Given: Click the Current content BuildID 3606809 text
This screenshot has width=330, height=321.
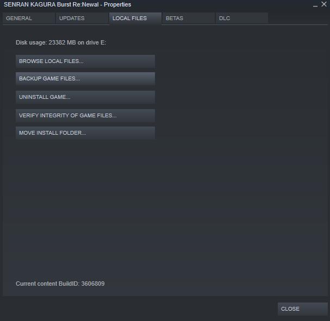Looking at the screenshot, I should pos(60,284).
